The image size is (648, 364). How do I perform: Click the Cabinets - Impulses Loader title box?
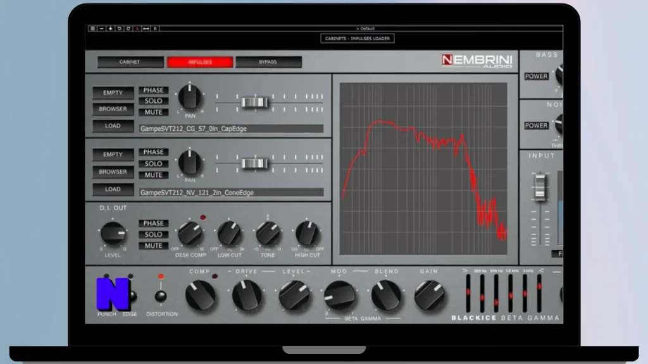358,39
